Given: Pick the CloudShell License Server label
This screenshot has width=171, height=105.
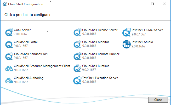Looking at the screenshot, I should [100, 30].
